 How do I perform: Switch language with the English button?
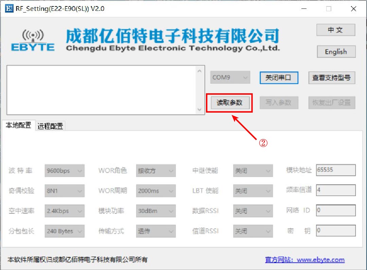[x=336, y=52]
